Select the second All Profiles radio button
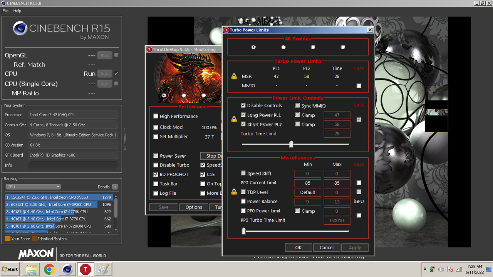493x277 pixels. coord(283,47)
